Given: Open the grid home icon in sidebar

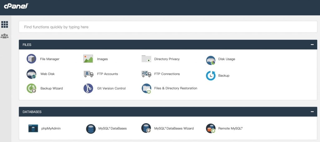Looking at the screenshot, I should [4, 24].
